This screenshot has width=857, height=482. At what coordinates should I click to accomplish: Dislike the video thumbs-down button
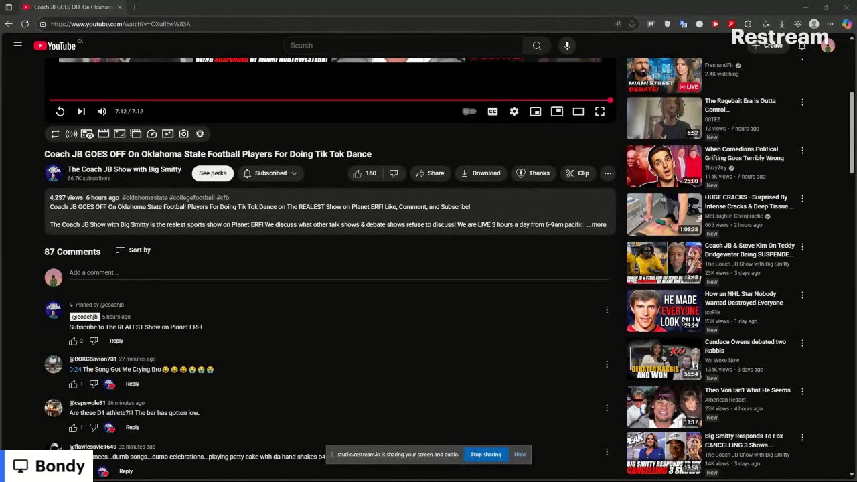pos(394,173)
